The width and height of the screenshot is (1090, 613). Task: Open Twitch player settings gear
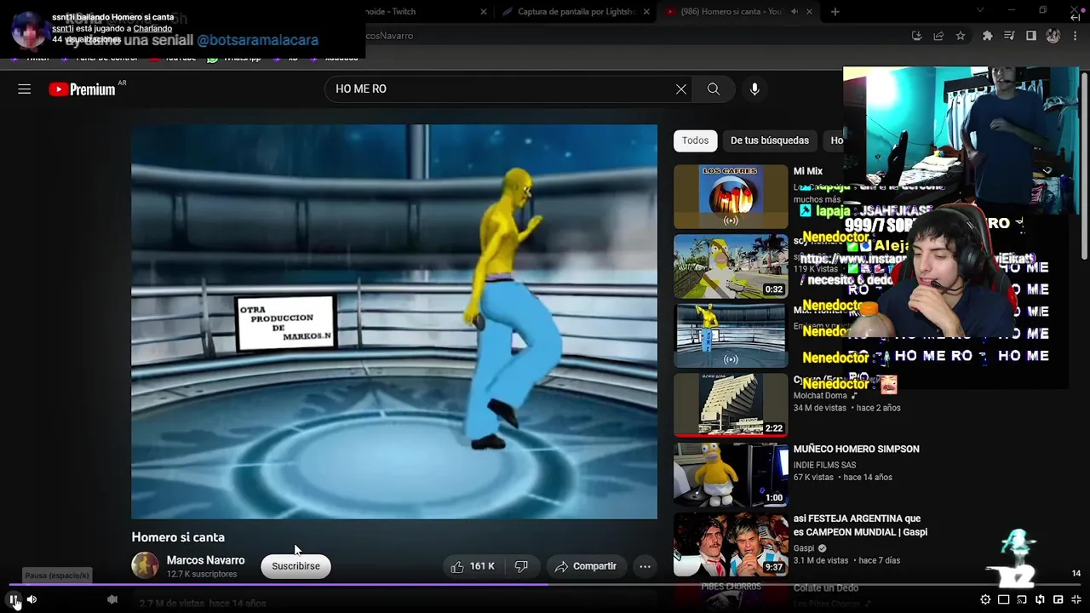tap(985, 599)
